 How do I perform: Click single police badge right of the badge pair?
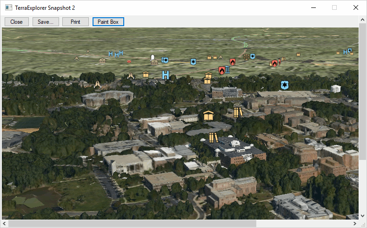[x=193, y=62]
